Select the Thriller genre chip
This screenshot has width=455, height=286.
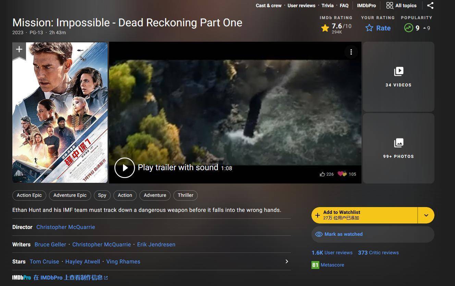185,195
